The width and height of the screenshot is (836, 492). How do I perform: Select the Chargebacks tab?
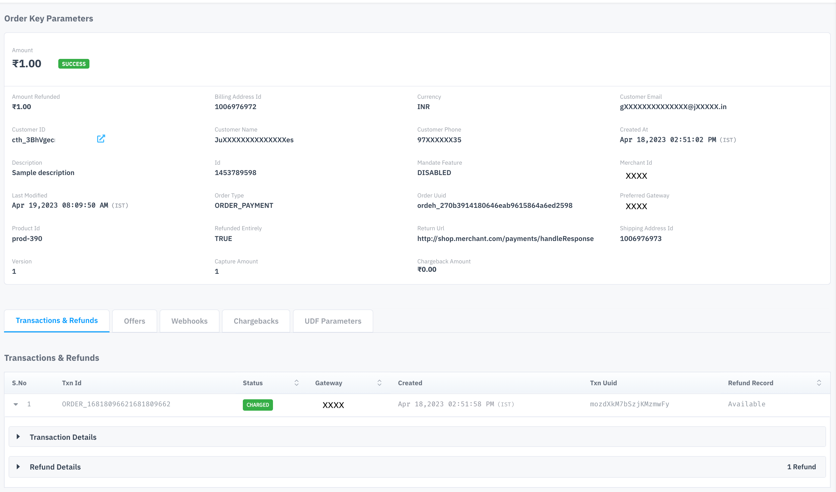[256, 321]
